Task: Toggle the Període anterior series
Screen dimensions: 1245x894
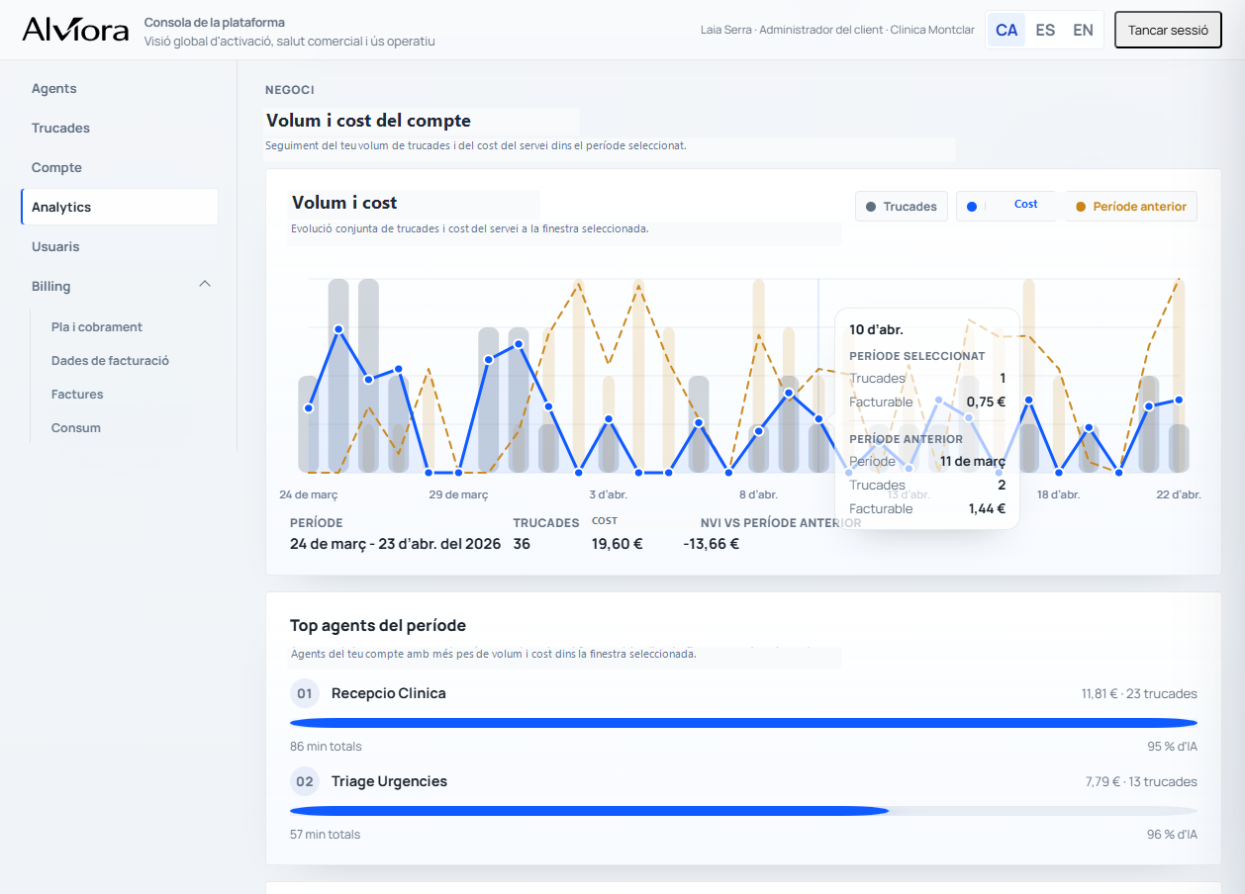Action: (1131, 207)
